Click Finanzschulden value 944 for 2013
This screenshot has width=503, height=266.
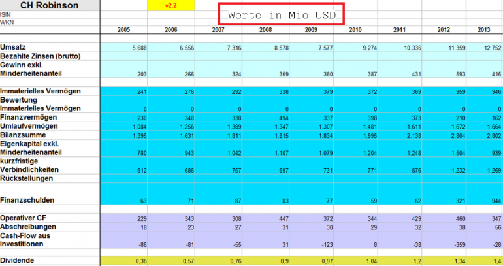(x=496, y=201)
